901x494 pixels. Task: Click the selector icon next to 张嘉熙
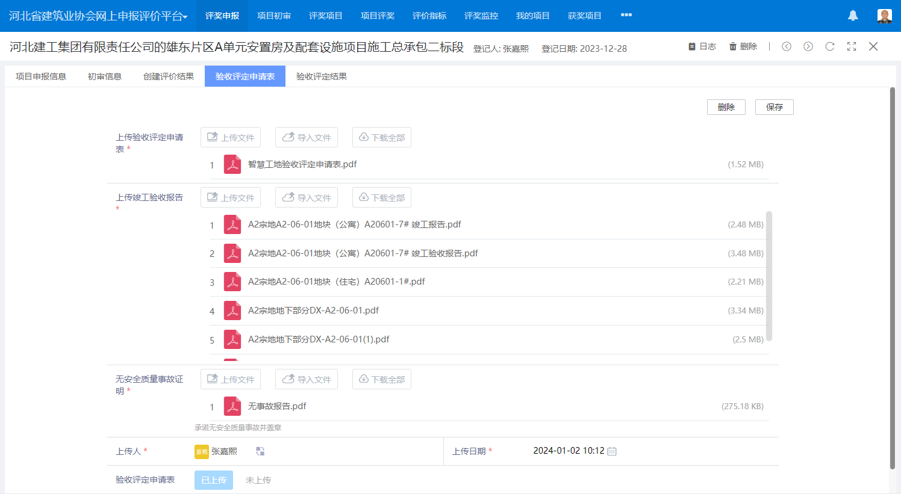[x=260, y=451]
